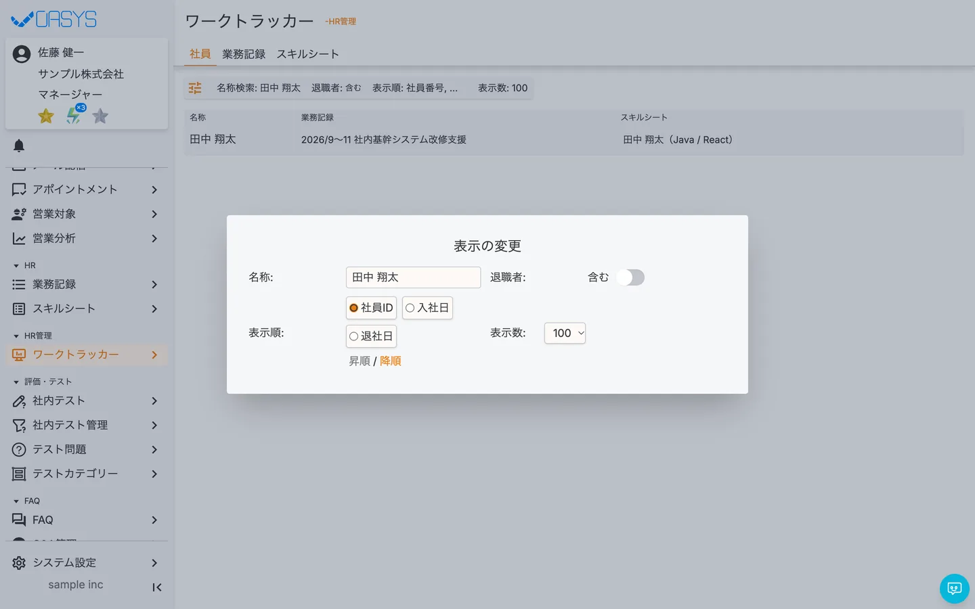The height and width of the screenshot is (609, 975).
Task: Choose 降順 sort order
Action: (391, 361)
